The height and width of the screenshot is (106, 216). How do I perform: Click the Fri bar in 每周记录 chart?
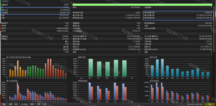pyautogui.click(x=124, y=68)
